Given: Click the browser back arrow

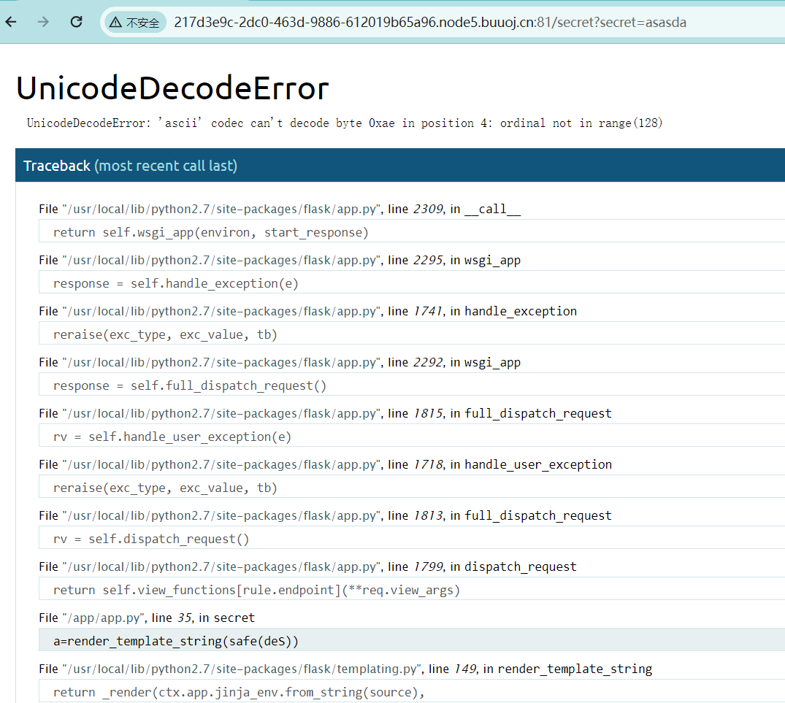Looking at the screenshot, I should 11,22.
